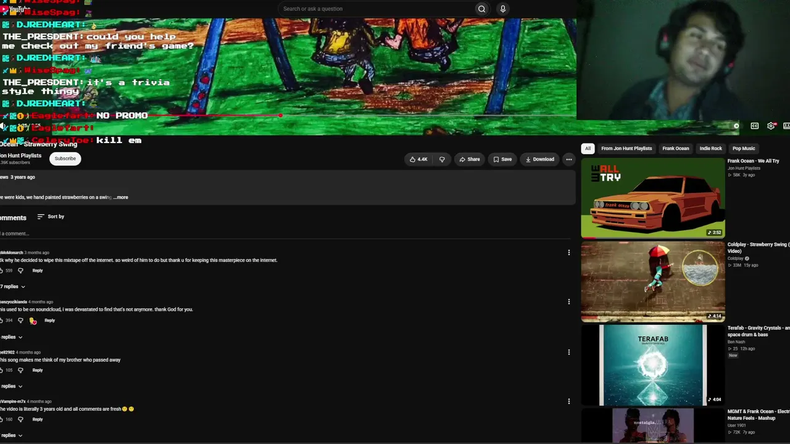The height and width of the screenshot is (444, 790).
Task: Open the Terafab Gravity Crystals thumbnail
Action: pyautogui.click(x=653, y=365)
